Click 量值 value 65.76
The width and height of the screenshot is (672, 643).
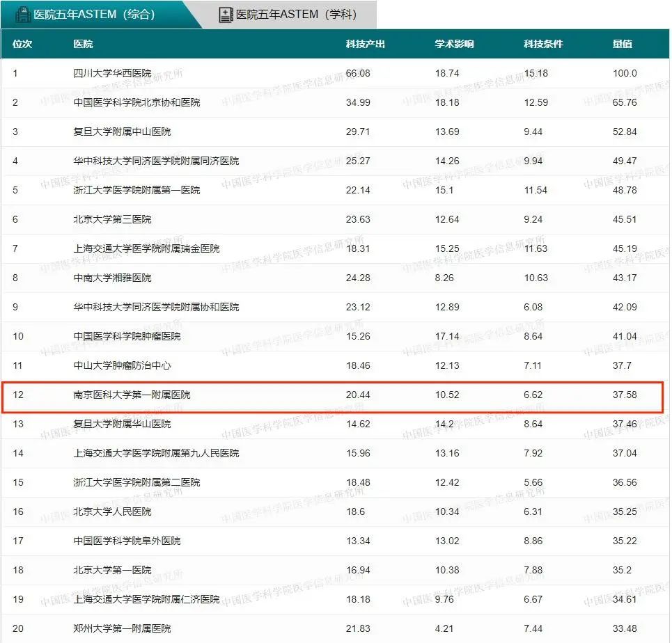(x=625, y=102)
